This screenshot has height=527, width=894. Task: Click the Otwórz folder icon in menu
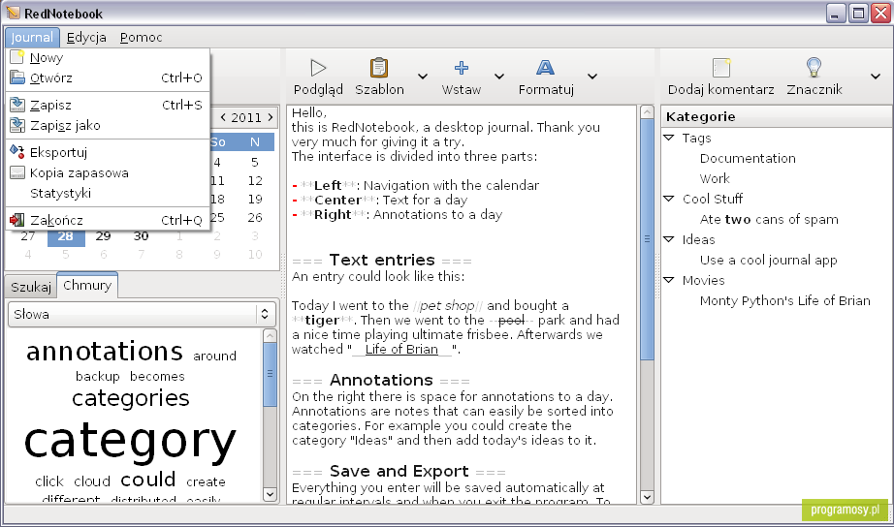17,77
